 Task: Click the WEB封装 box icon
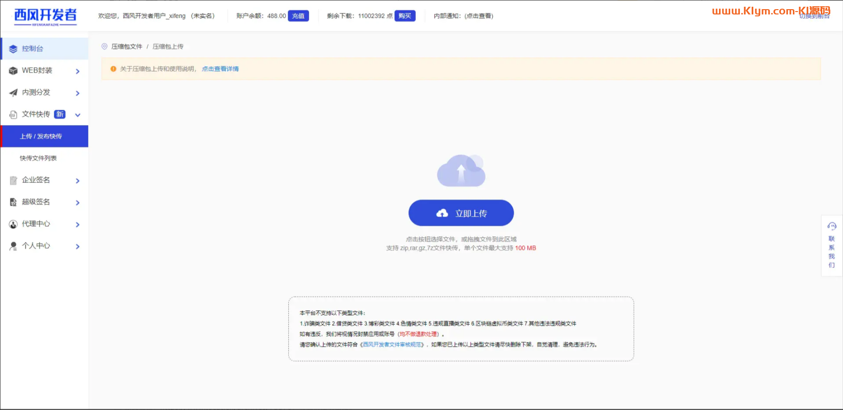(13, 71)
